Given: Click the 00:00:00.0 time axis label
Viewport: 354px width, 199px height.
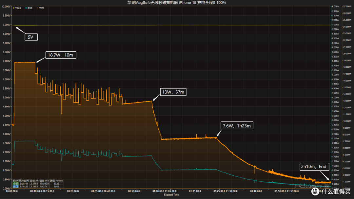Looking at the screenshot, I should coord(12,191).
